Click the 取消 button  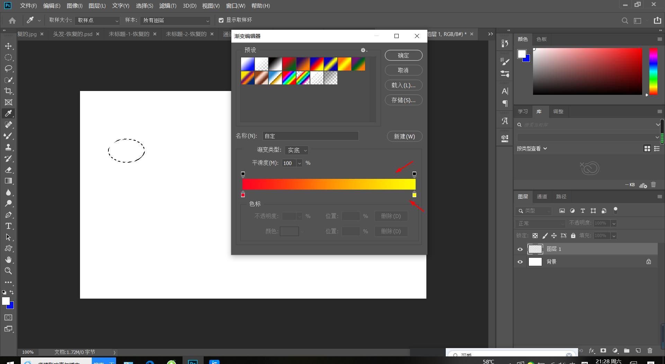(404, 70)
